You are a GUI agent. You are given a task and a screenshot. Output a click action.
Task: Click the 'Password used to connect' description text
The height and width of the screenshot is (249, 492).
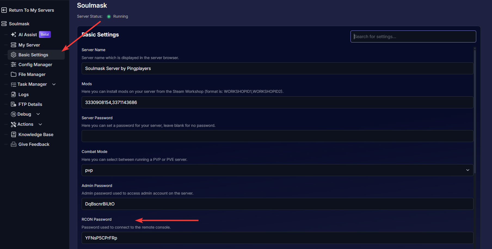pos(126,227)
